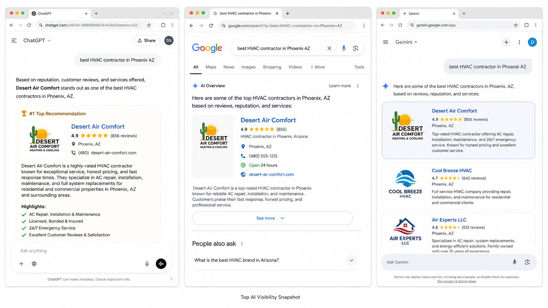The image size is (548, 308).
Task: Open Air Experts LLC link
Action: pos(449,220)
